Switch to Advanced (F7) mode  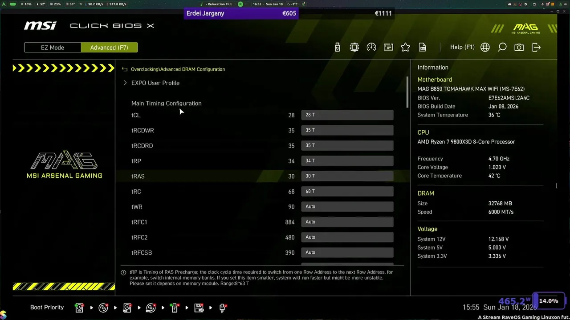pyautogui.click(x=109, y=48)
